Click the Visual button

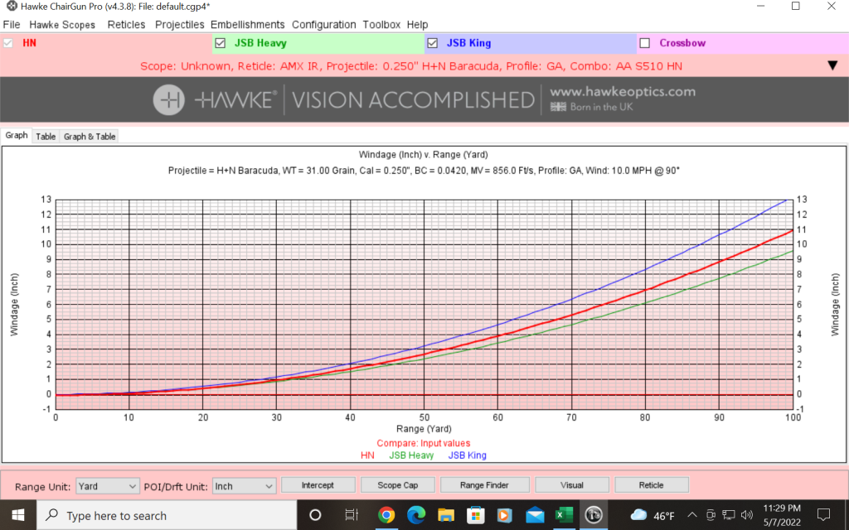[572, 485]
